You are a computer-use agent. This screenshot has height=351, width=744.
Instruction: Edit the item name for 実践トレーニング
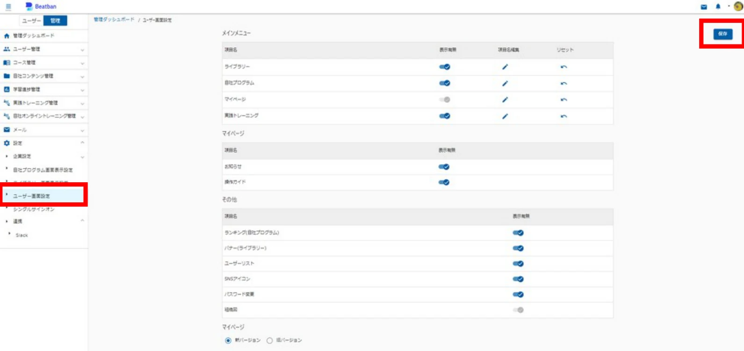[x=505, y=116]
